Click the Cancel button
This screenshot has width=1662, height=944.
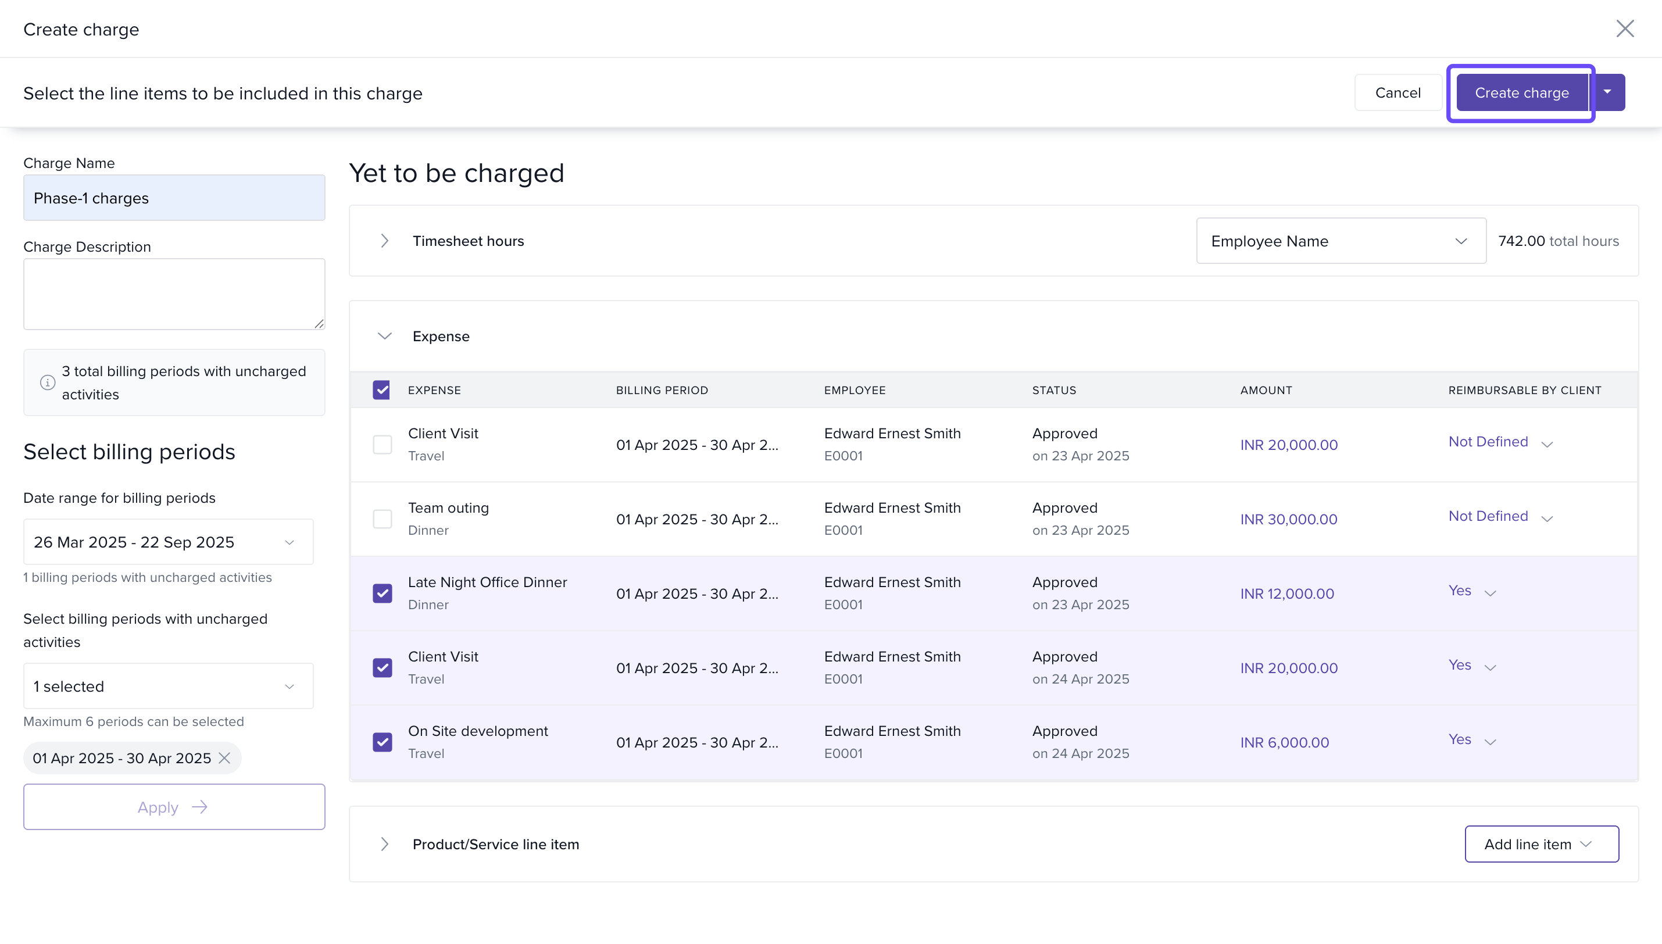1397,92
